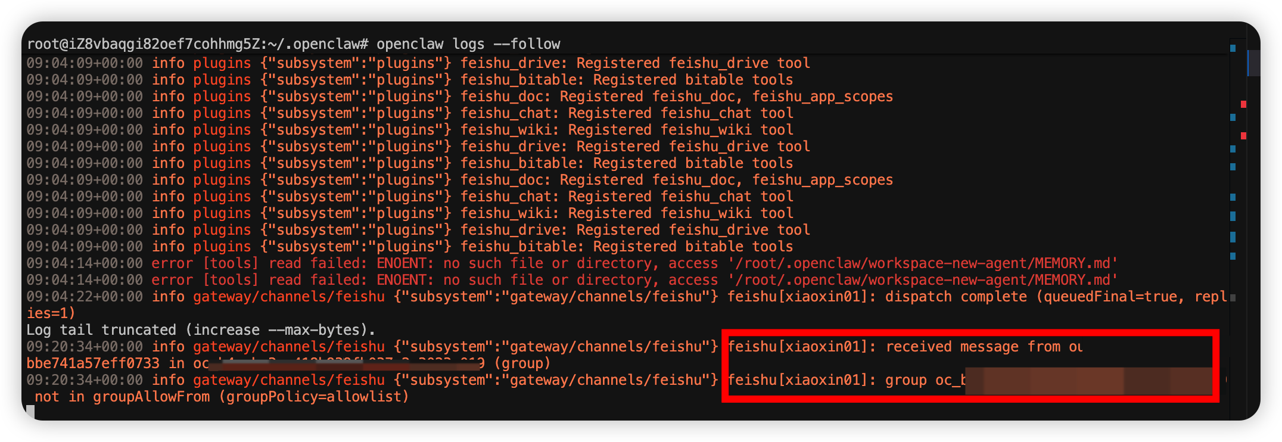Click the 'bbe741a57eff0733' ID text
This screenshot has width=1282, height=442.
93,363
